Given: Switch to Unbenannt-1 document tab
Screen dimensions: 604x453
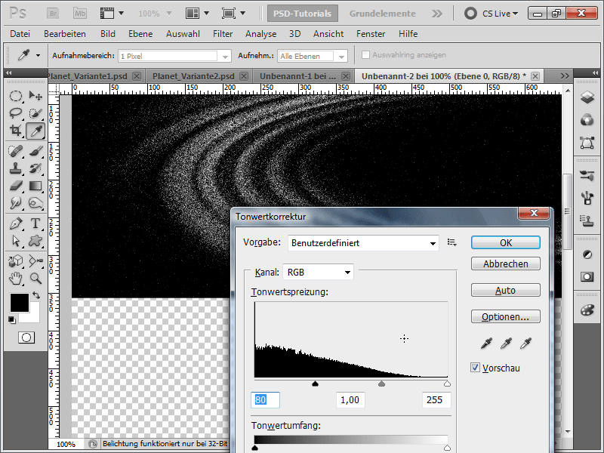Looking at the screenshot, I should 297,76.
